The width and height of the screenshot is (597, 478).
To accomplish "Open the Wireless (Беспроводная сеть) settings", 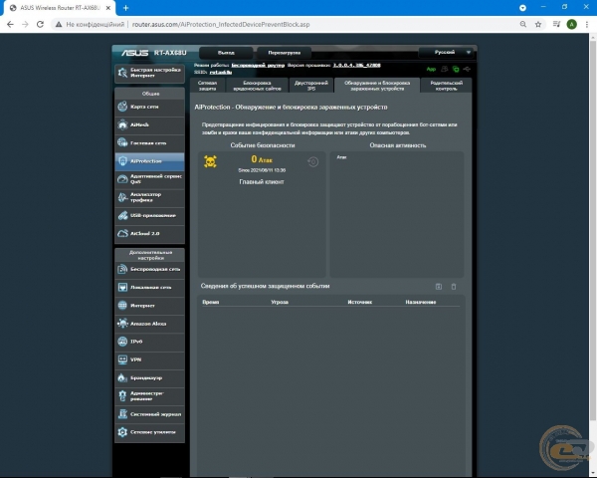I will (x=149, y=269).
